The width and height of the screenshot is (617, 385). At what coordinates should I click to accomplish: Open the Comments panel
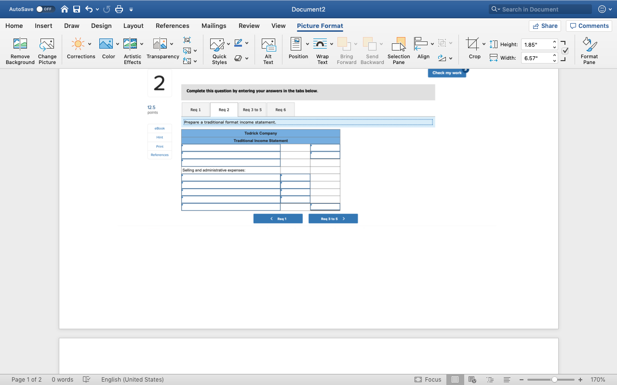[x=588, y=26]
